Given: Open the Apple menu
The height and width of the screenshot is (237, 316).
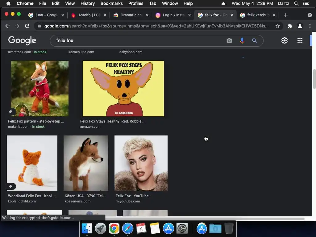Looking at the screenshot, I should pos(8,3).
